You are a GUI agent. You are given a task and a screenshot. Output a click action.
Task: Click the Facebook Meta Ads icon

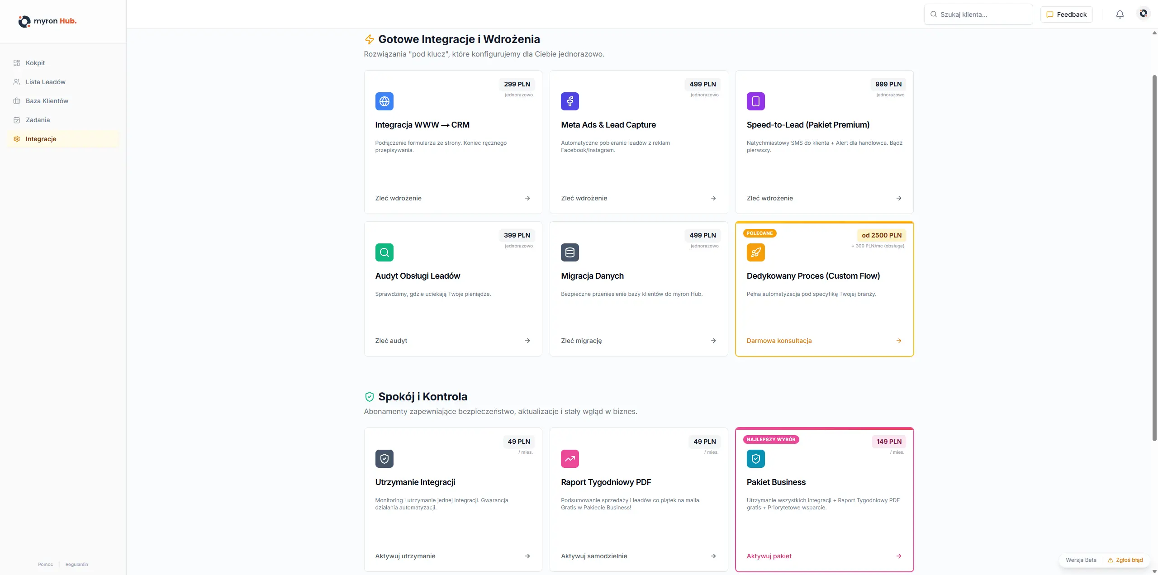click(570, 101)
